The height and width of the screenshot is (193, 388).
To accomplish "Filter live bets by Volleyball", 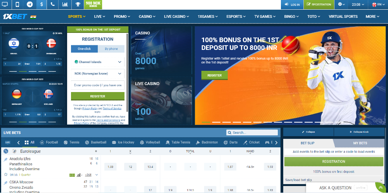I will (150, 142).
